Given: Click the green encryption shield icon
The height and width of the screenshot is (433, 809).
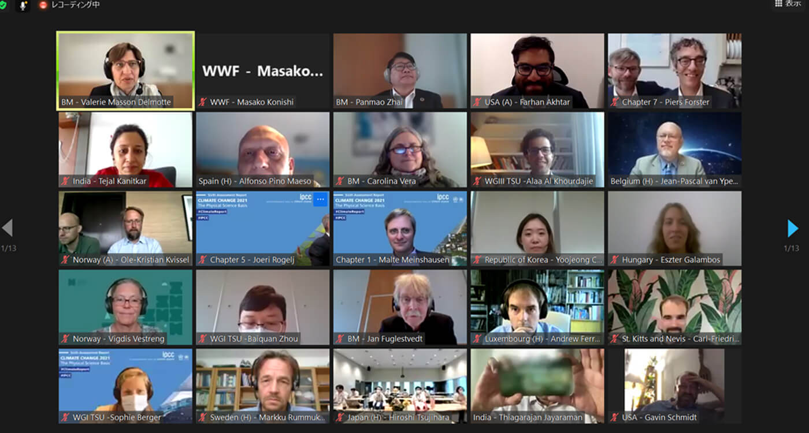Looking at the screenshot, I should tap(3, 5).
